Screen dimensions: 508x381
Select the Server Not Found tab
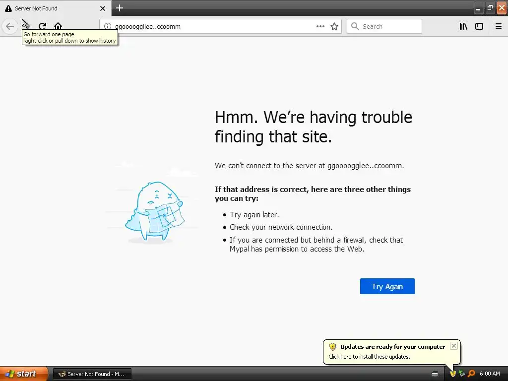coord(56,8)
